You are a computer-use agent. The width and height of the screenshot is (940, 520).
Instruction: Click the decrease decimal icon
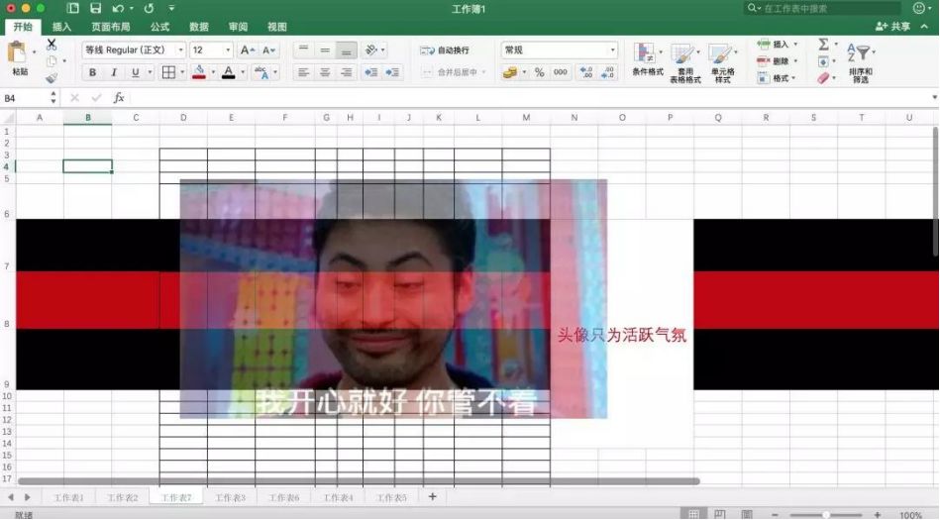pyautogui.click(x=607, y=72)
